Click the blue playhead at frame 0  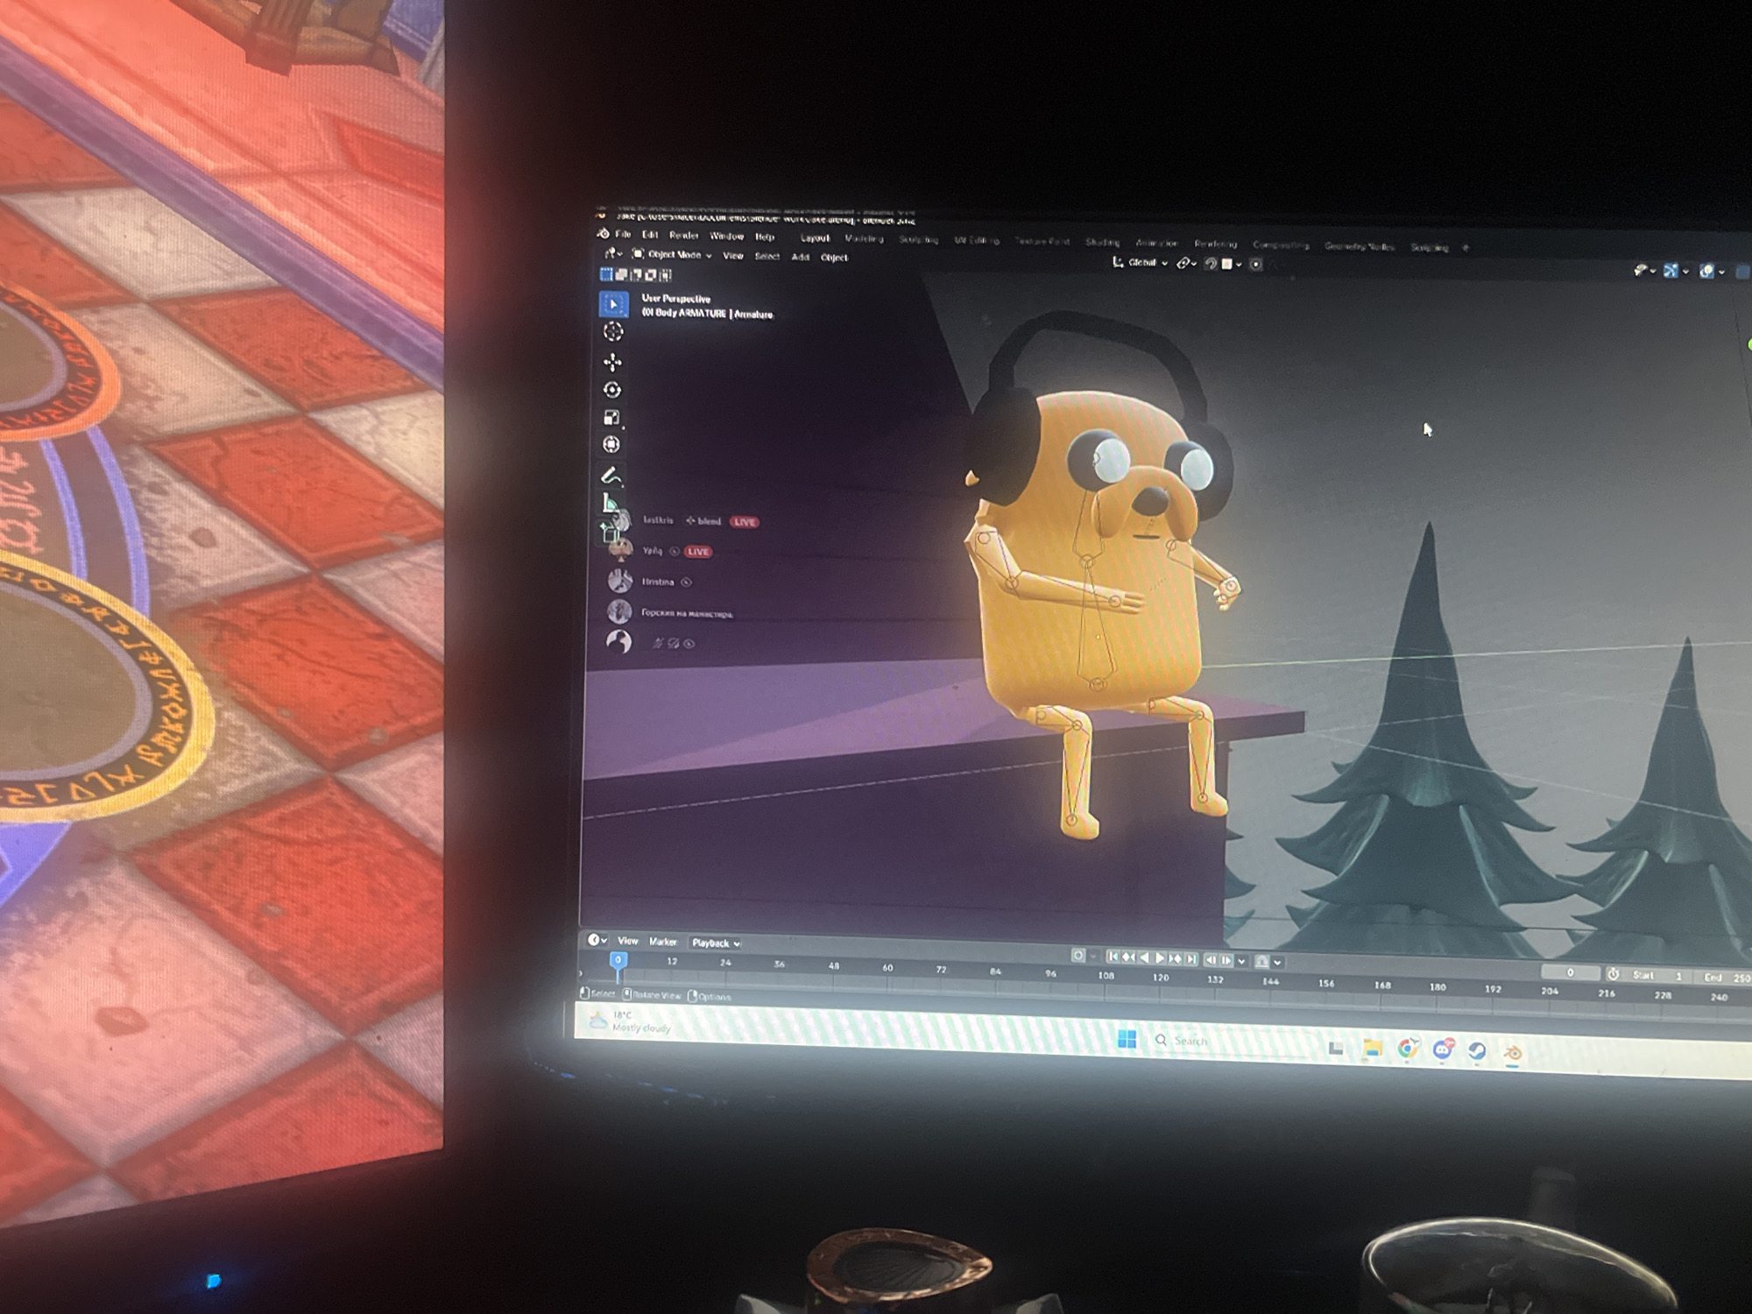tap(618, 960)
